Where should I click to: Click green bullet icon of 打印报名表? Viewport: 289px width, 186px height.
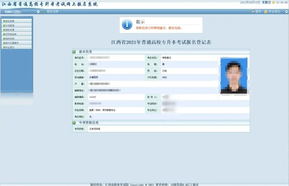4,34
